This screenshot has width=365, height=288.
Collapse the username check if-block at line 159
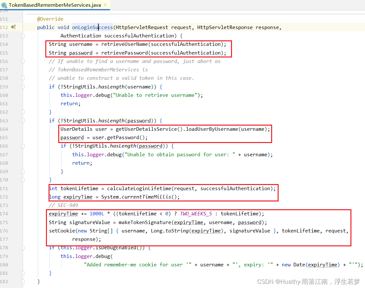(x=23, y=87)
